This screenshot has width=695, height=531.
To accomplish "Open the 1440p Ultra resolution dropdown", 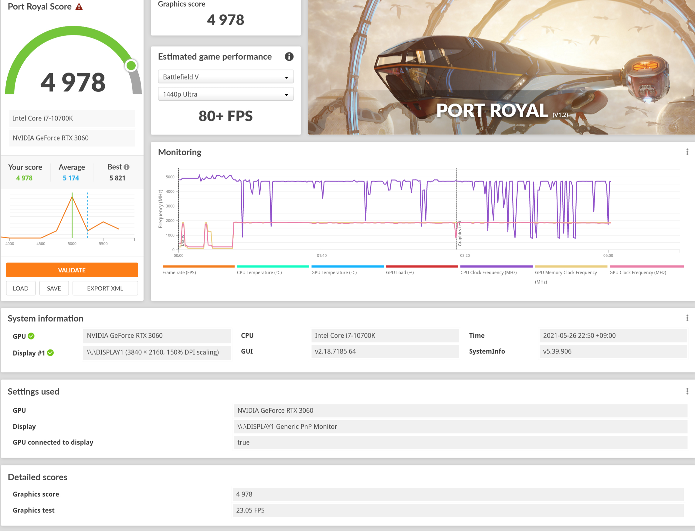I will coord(226,94).
